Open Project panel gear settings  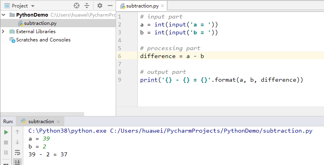(100, 6)
